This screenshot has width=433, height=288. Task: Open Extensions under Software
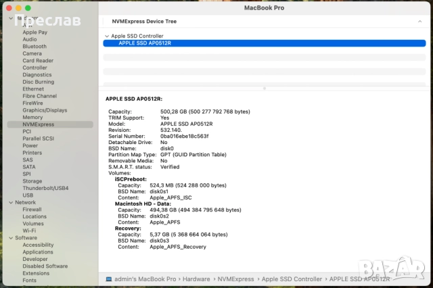pyautogui.click(x=36, y=273)
